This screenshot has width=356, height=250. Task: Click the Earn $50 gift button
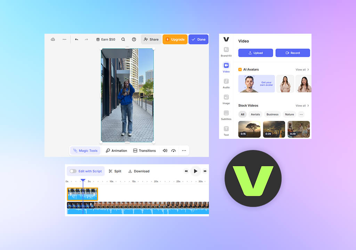click(106, 40)
